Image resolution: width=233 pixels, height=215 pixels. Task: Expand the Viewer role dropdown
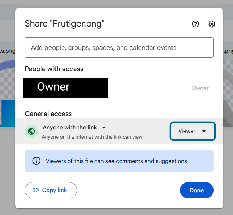point(192,131)
